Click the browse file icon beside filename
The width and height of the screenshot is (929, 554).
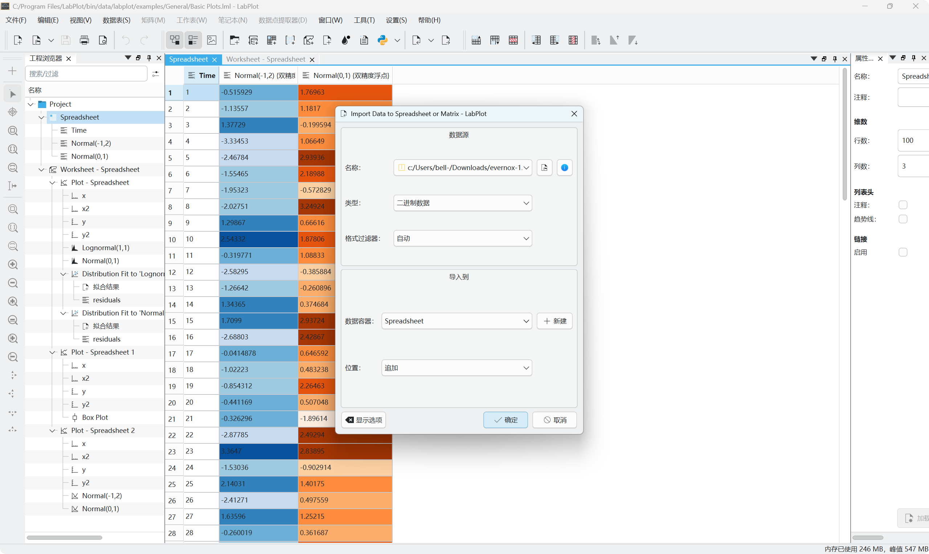(x=544, y=168)
